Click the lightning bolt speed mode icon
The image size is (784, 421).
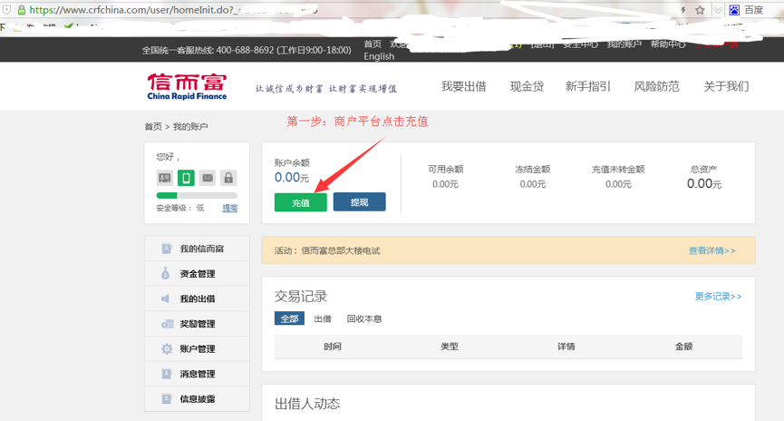683,10
